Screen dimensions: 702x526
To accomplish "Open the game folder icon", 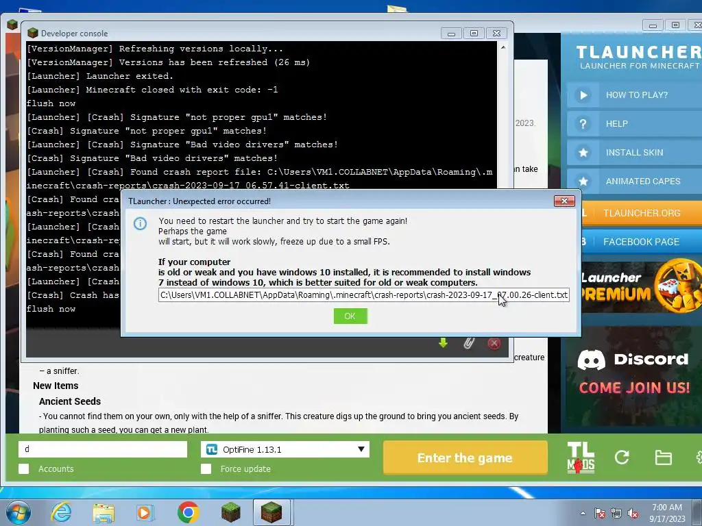I will click(663, 458).
